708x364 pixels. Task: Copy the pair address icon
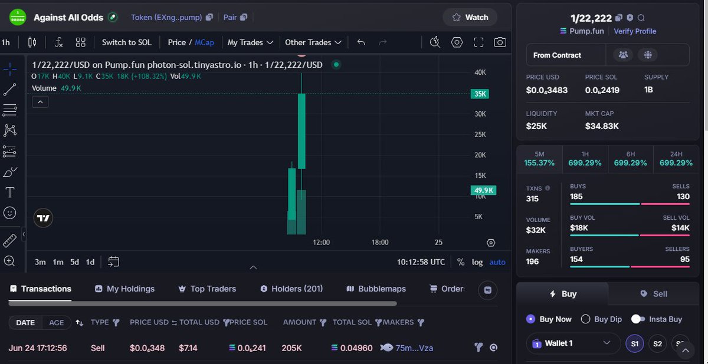point(244,18)
